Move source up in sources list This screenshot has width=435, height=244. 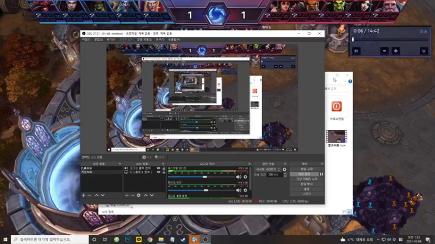(146, 195)
